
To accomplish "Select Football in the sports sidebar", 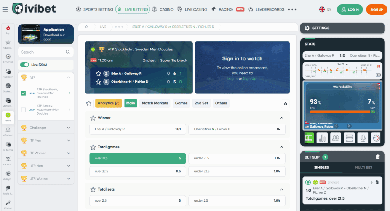I will pos(8,58).
